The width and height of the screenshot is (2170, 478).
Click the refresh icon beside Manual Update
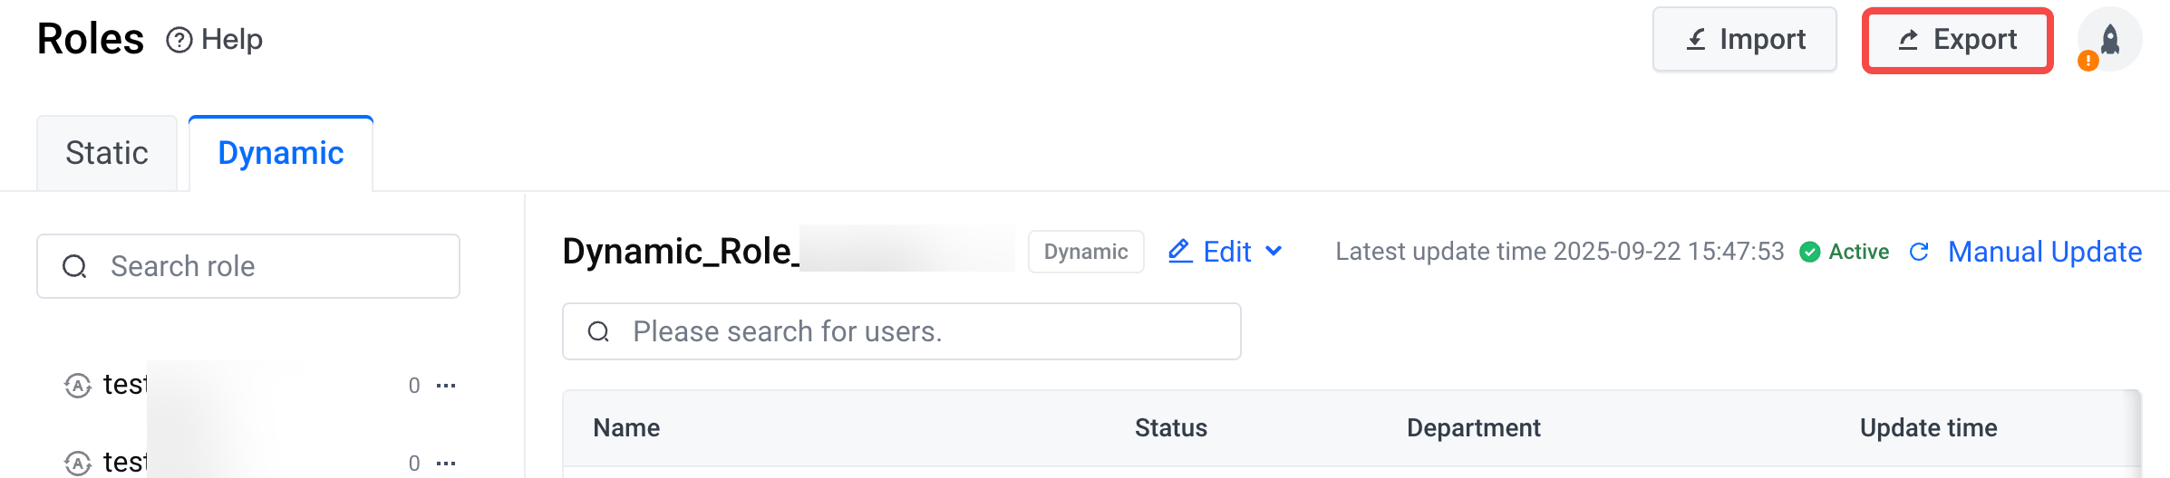[1919, 252]
